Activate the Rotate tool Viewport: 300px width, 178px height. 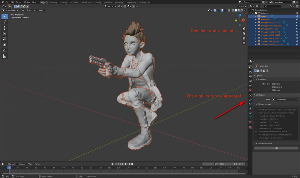5,33
